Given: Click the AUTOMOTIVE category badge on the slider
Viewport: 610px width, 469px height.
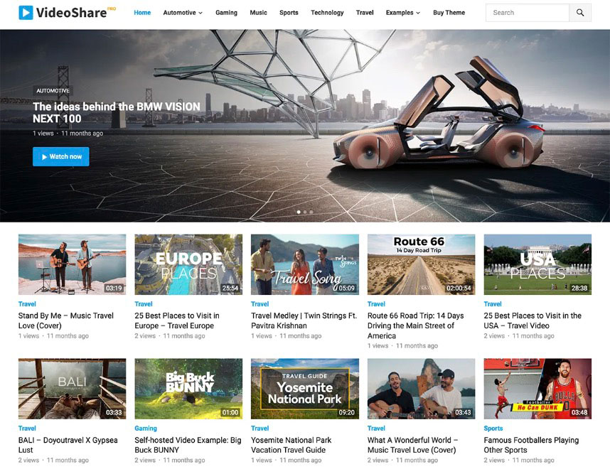Looking at the screenshot, I should pos(53,91).
